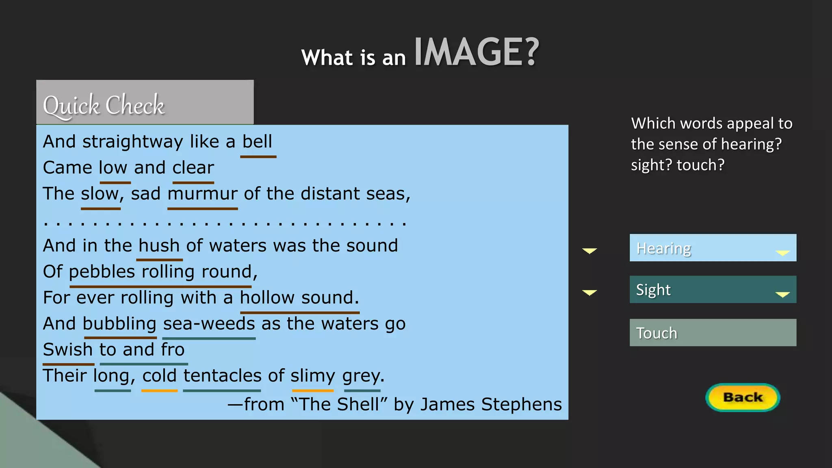The width and height of the screenshot is (832, 468).
Task: Click yellow arrow left of Hearing box
Action: [589, 251]
